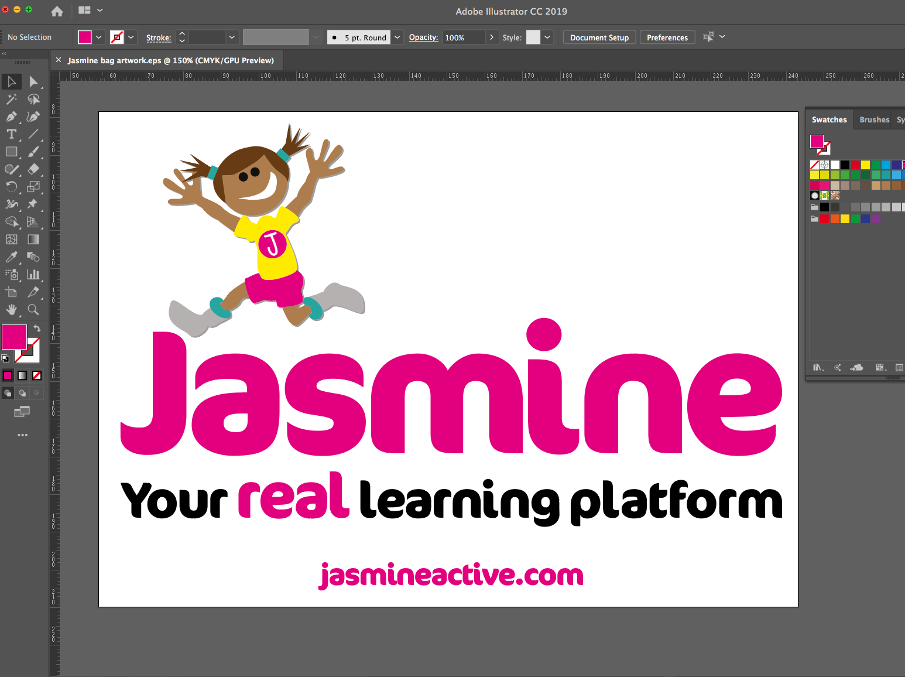Set paint mode to None
Screen dimensions: 905x677
(37, 375)
